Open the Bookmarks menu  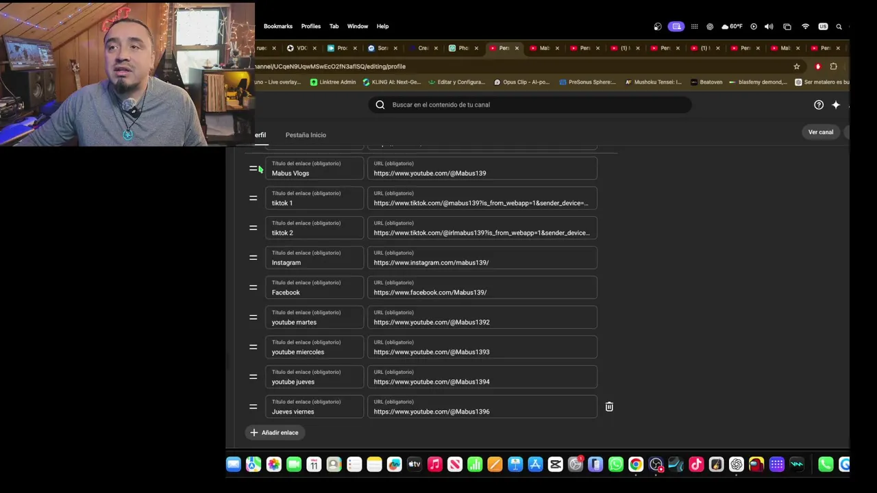(x=278, y=26)
